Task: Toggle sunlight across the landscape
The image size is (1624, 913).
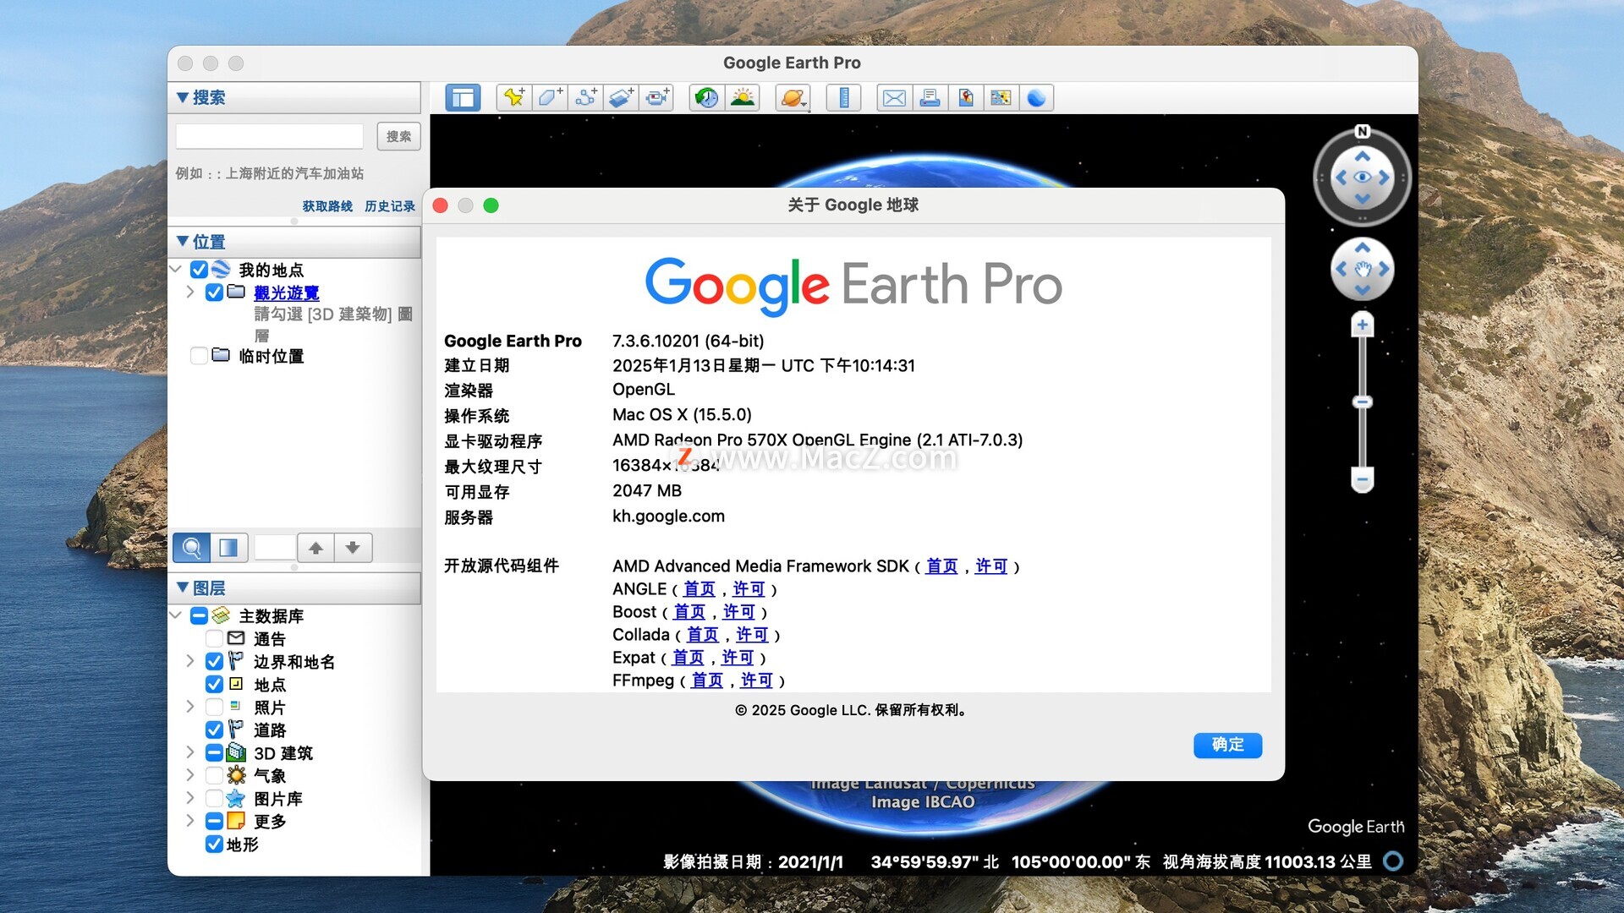Action: pyautogui.click(x=743, y=98)
